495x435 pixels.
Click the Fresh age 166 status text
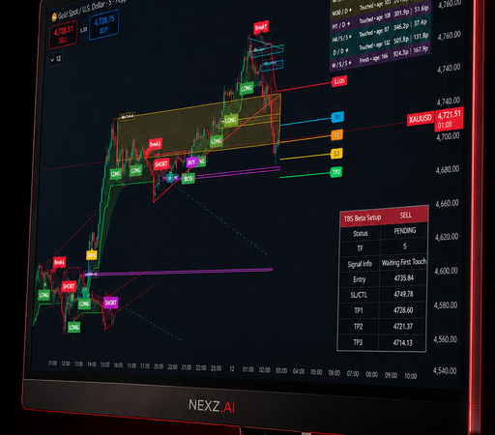point(373,59)
